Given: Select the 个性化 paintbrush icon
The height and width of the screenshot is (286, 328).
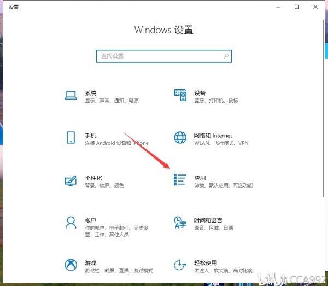Looking at the screenshot, I should [x=71, y=180].
